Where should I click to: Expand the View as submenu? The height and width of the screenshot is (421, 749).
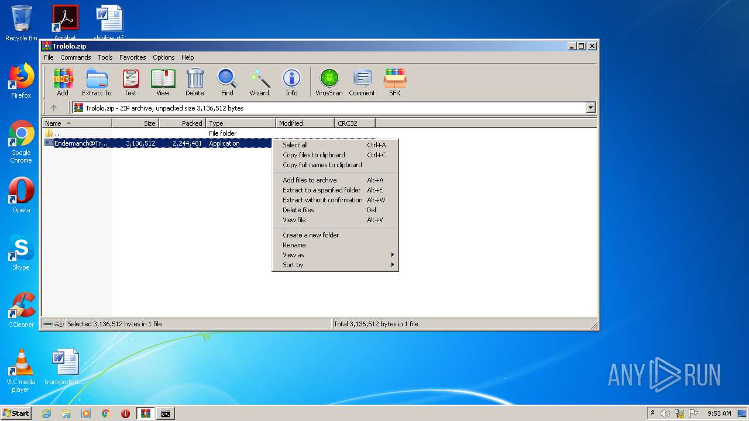pyautogui.click(x=335, y=255)
